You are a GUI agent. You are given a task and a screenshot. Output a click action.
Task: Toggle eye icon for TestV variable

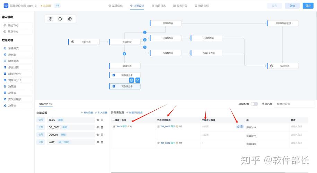(98, 120)
